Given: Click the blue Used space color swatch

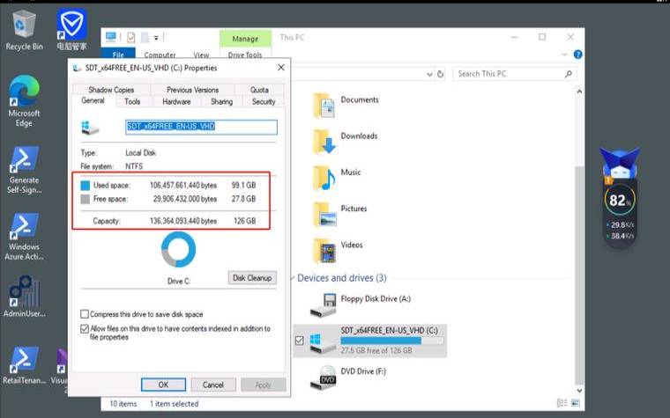Looking at the screenshot, I should (86, 185).
